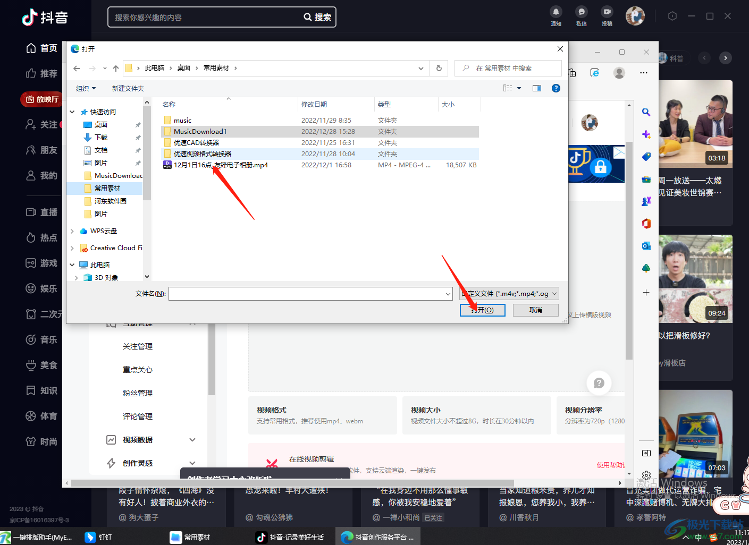
Task: Select 推荐 in Douyin sidebar
Action: [x=42, y=74]
